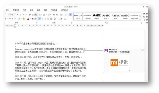The width and height of the screenshot is (159, 93).
Task: Toggle the subscript button
Action: 12,19
